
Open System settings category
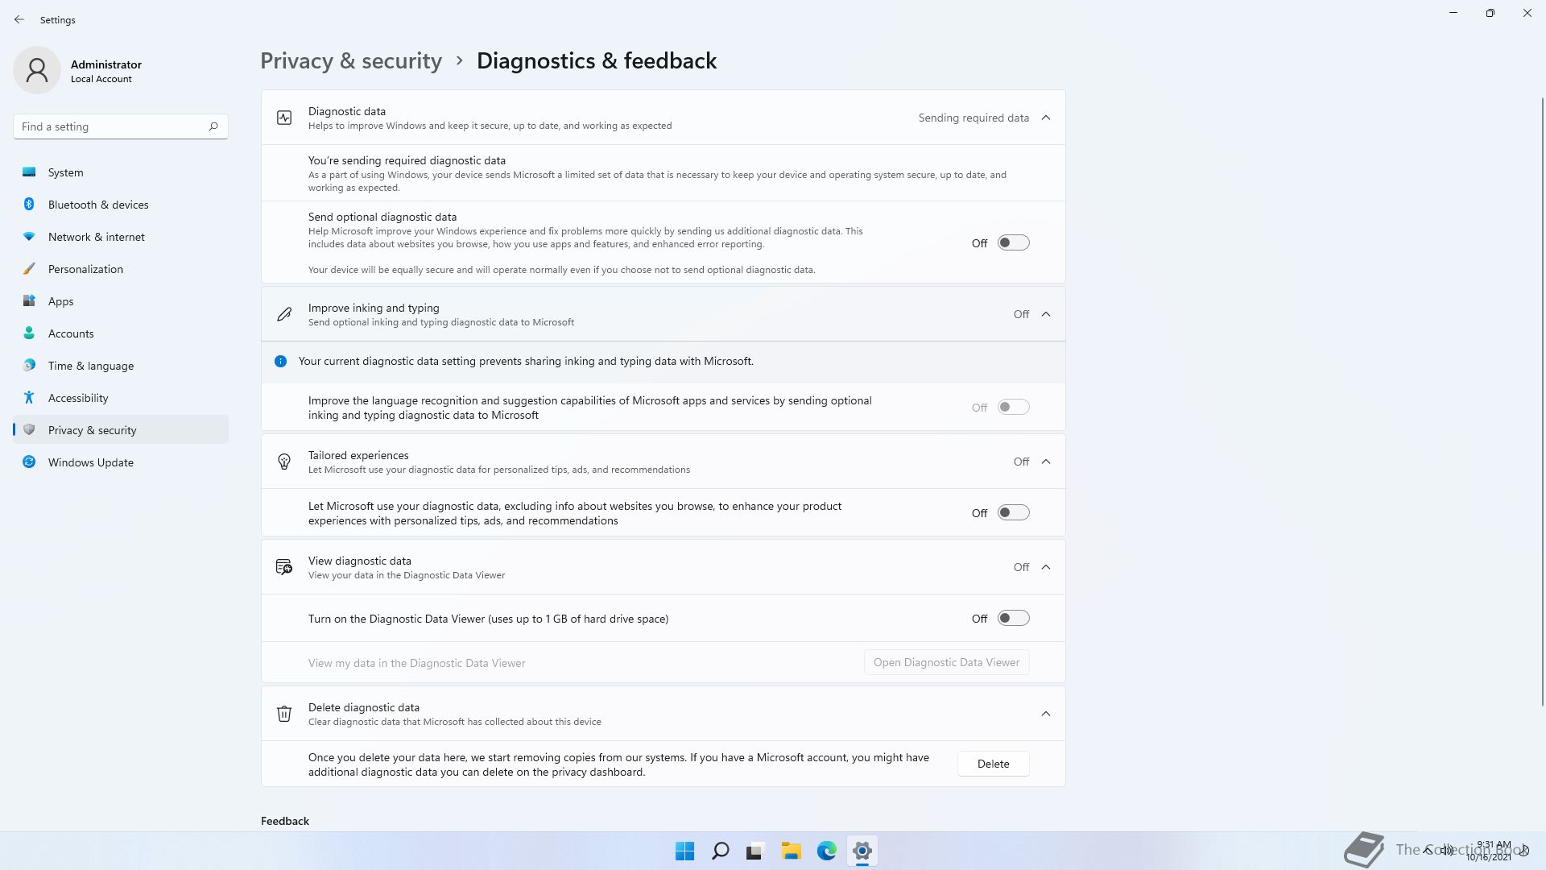point(121,172)
